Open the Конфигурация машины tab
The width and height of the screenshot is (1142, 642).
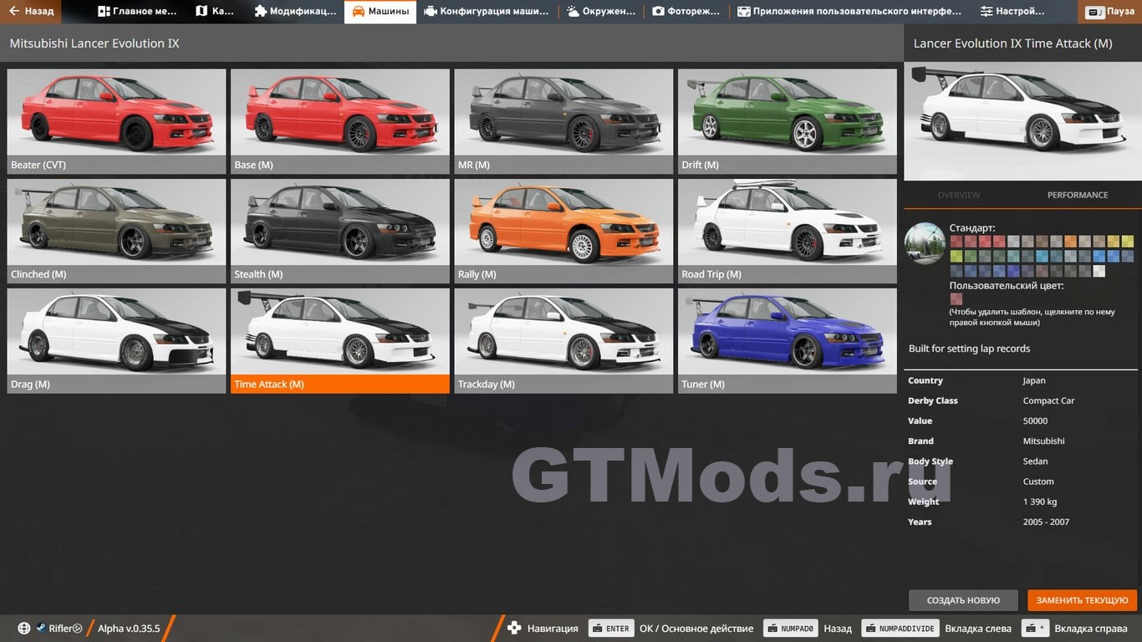487,12
